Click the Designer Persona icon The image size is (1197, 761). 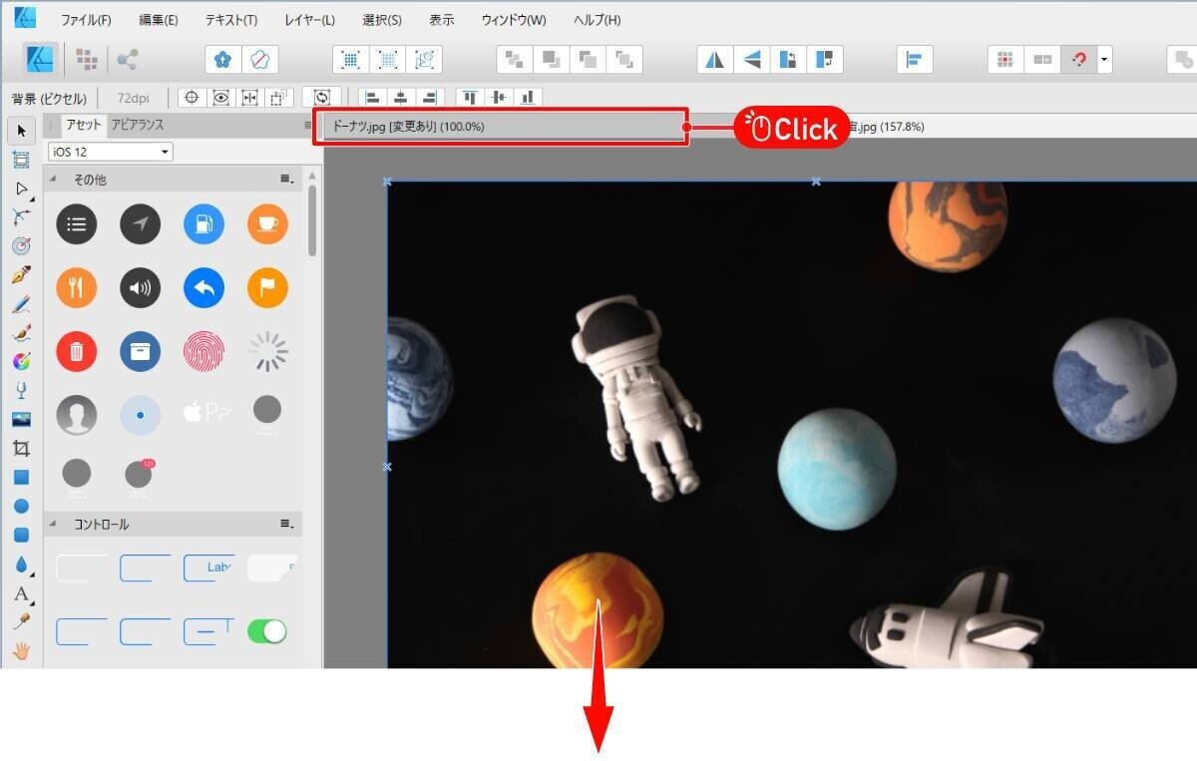(x=40, y=60)
